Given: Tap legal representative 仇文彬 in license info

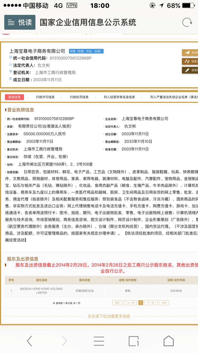Looking at the screenshot, I should (x=130, y=126).
